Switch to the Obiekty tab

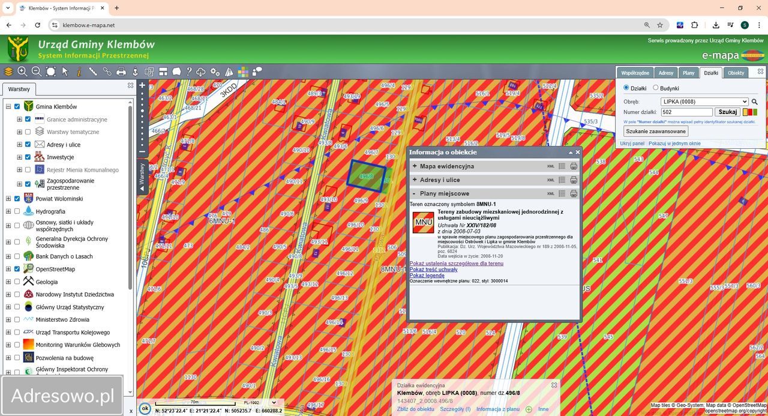pyautogui.click(x=736, y=73)
